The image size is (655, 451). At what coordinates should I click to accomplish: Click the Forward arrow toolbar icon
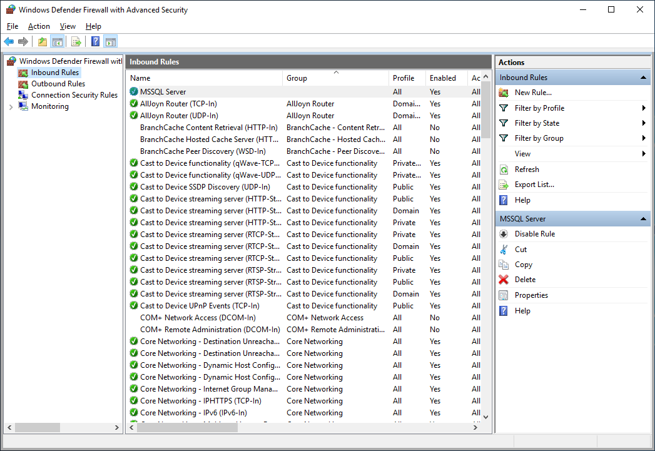[x=23, y=41]
